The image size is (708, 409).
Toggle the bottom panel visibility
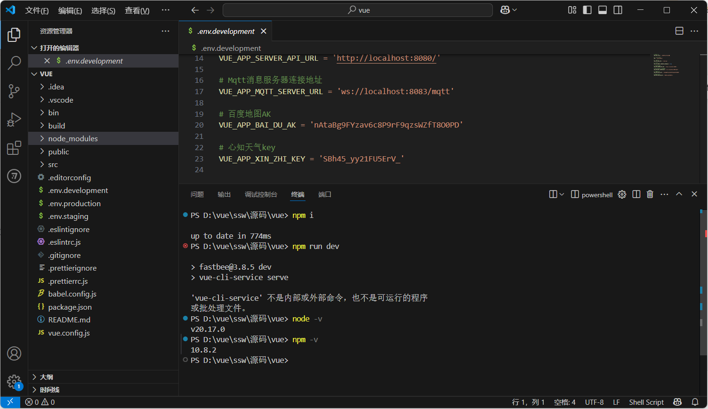click(603, 10)
